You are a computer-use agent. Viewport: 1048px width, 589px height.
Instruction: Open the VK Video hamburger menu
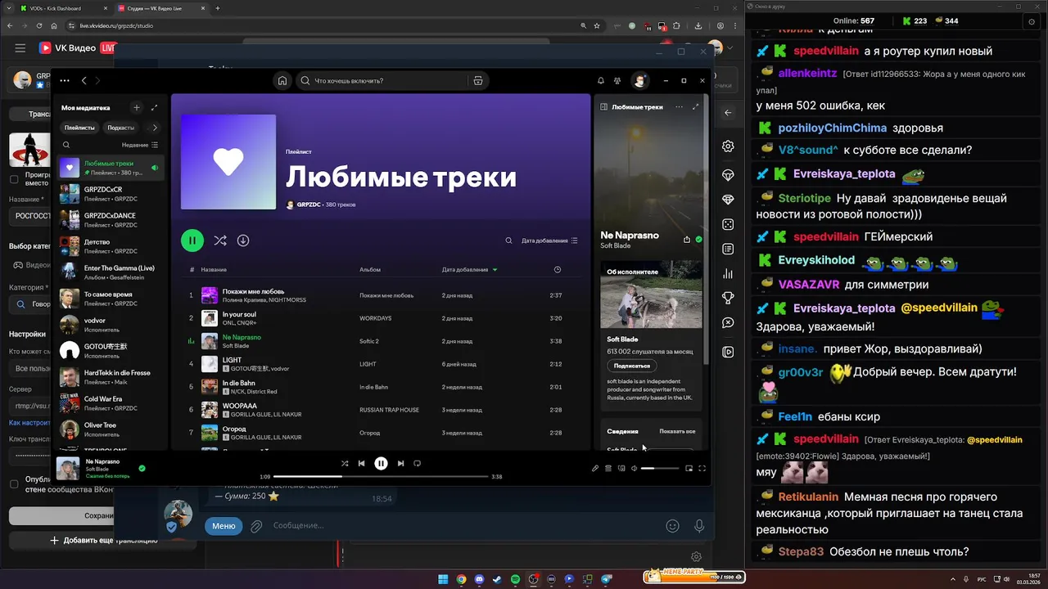tap(20, 48)
